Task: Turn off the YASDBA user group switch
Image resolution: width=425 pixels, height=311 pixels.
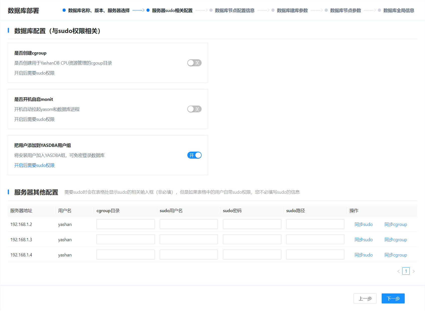Action: pos(194,155)
